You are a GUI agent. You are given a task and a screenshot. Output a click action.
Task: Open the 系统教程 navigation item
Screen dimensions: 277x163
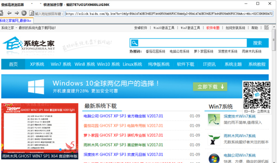(x=257, y=64)
